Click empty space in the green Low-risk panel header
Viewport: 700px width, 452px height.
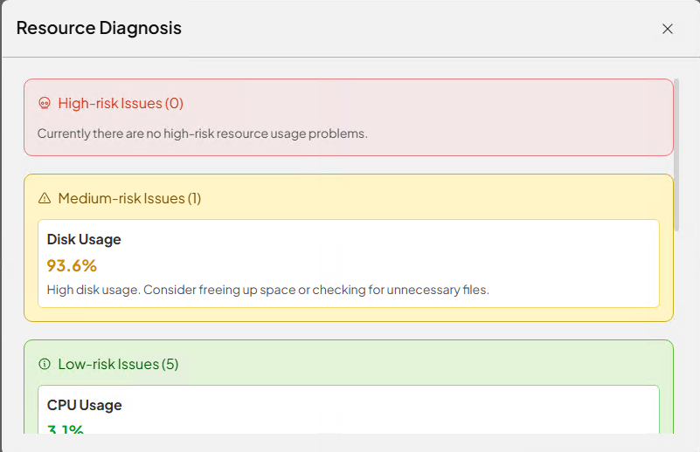[437, 363]
